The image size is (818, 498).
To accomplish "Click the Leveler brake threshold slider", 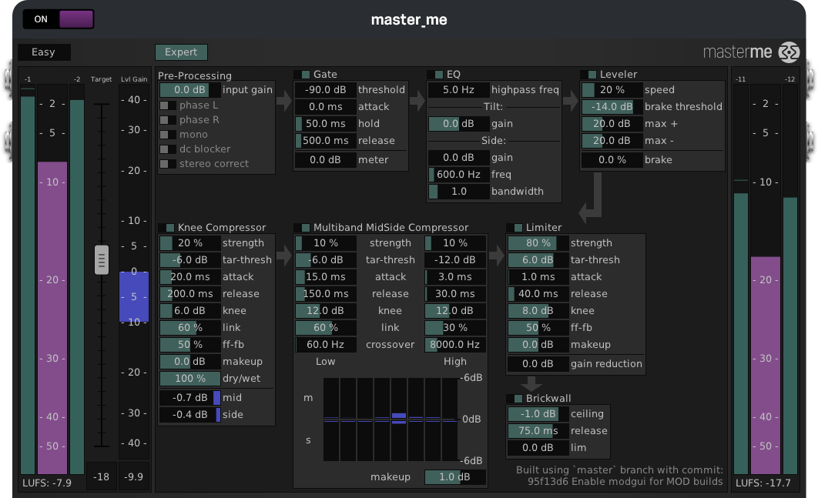I will 612,106.
